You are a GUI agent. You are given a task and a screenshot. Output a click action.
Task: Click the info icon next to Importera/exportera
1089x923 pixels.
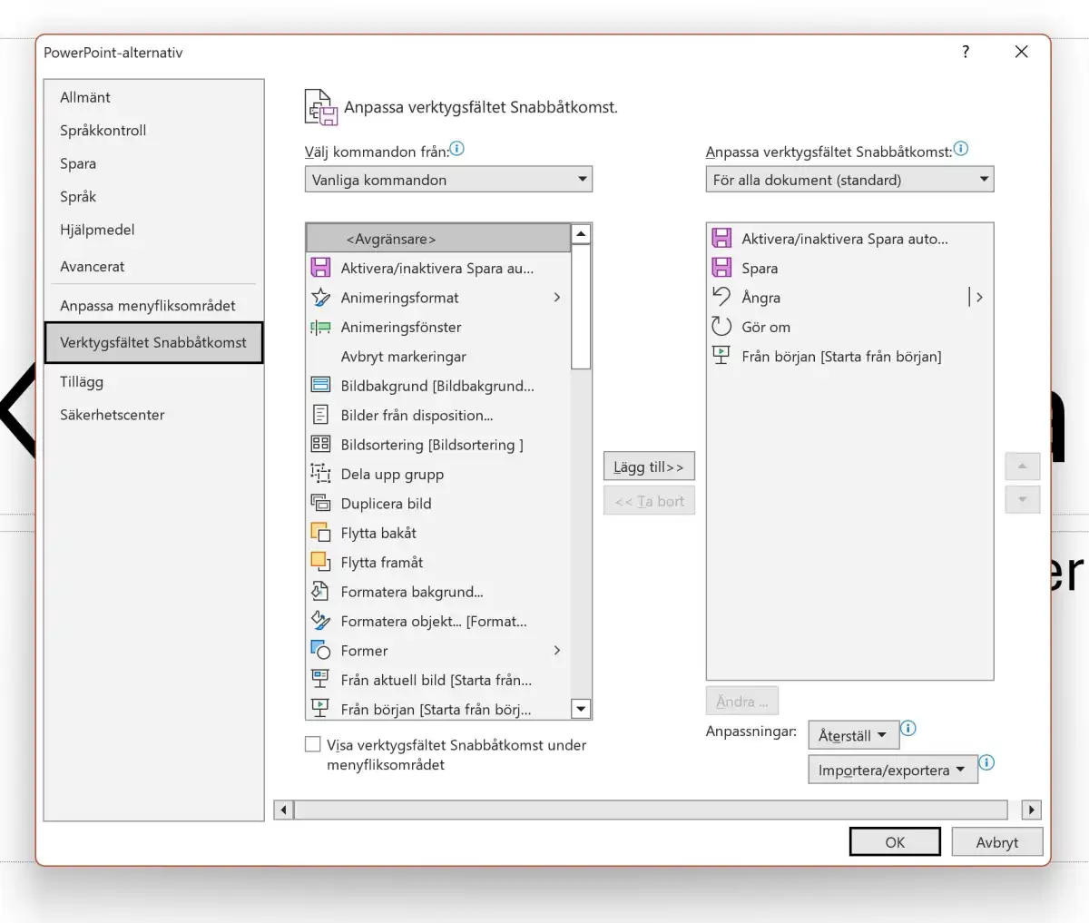point(987,762)
